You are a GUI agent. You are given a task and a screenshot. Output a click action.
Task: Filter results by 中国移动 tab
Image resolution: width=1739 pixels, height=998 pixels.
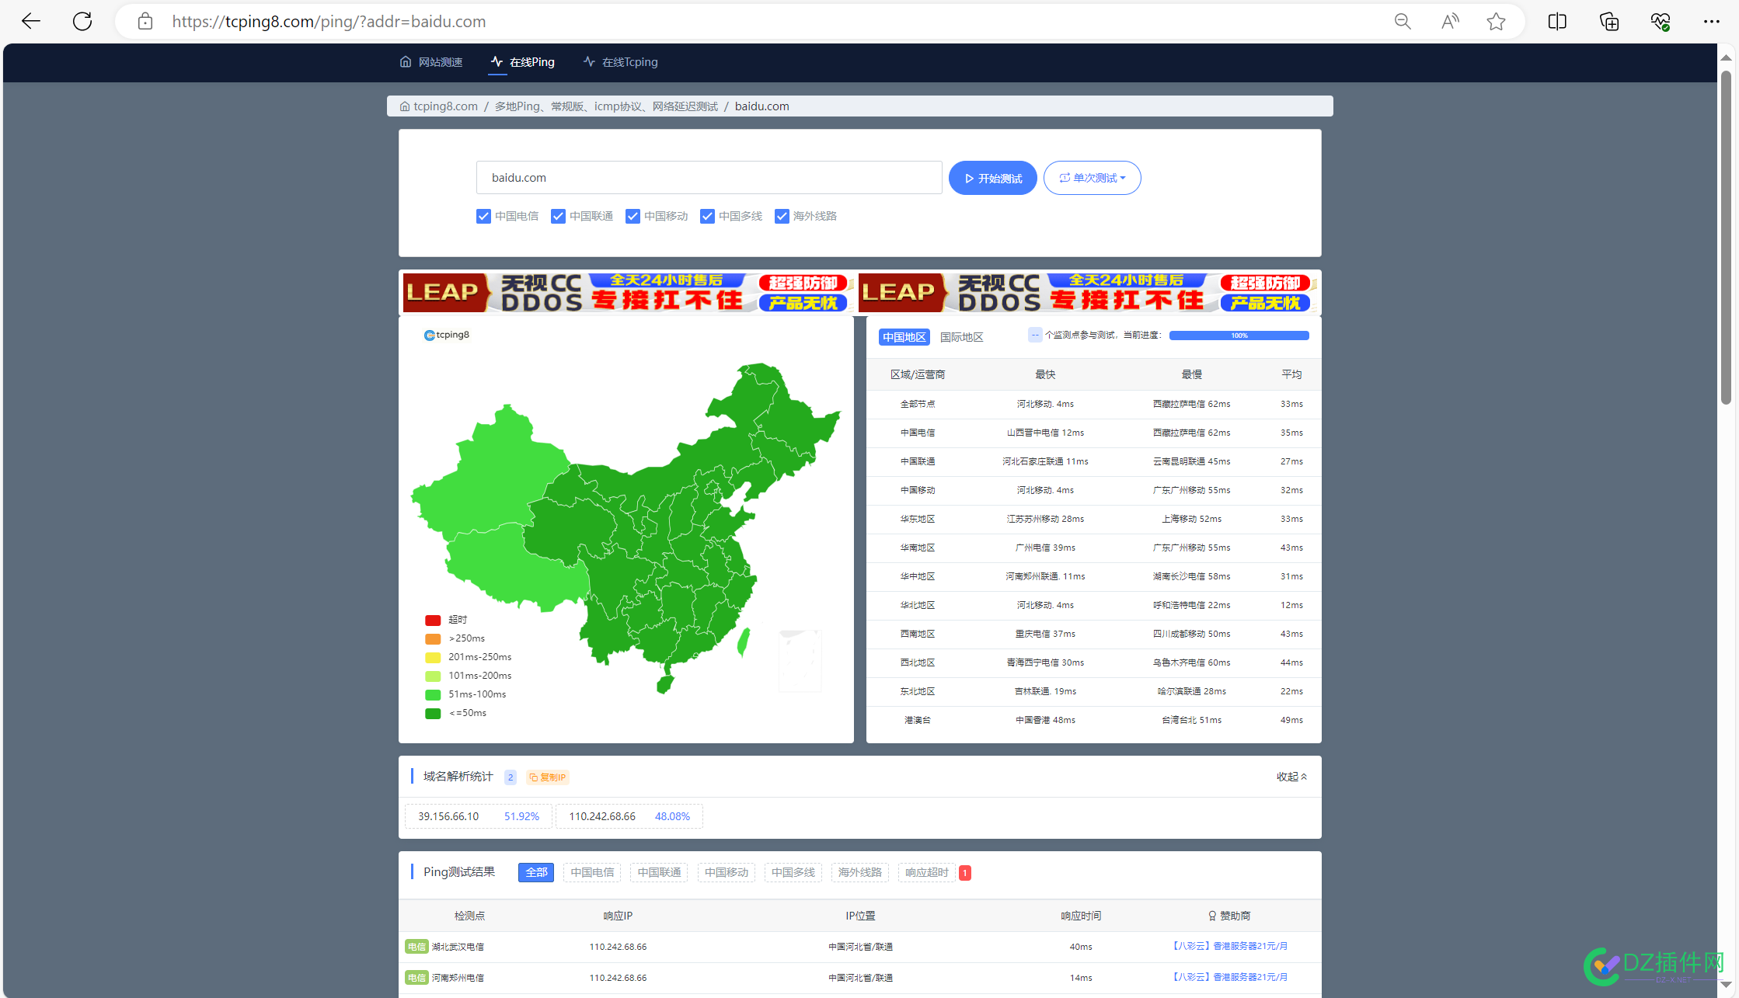(x=726, y=872)
